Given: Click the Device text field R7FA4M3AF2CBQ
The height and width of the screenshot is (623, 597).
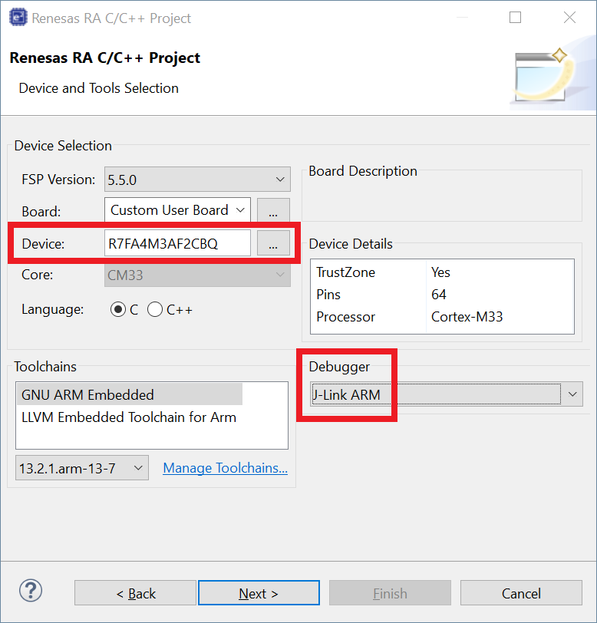Looking at the screenshot, I should tap(177, 244).
